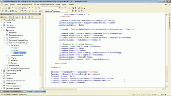Open the Конфигурация menu
Image resolution: width=171 pixels, height=96 pixels.
[27, 5]
